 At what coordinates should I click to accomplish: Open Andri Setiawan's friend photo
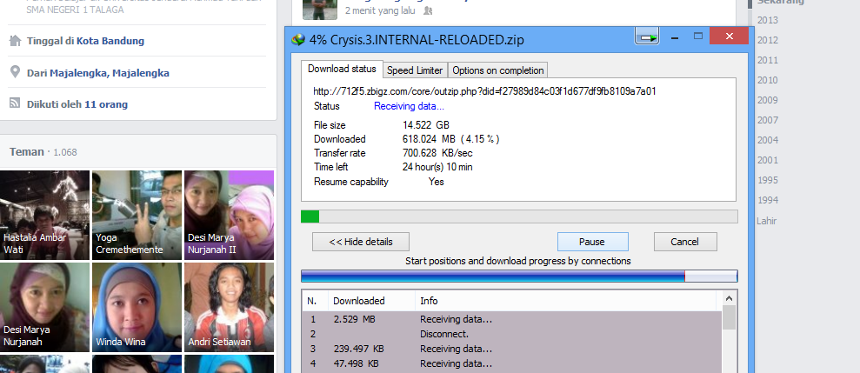point(229,307)
